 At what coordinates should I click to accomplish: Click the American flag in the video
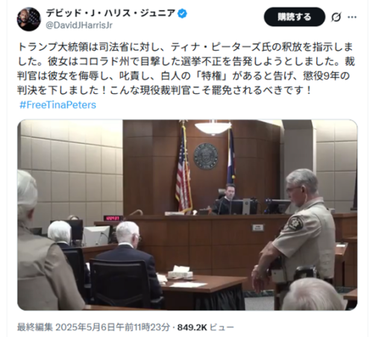click(184, 169)
